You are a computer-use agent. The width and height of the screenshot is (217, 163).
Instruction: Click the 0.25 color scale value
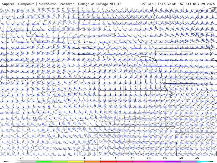coord(20,158)
